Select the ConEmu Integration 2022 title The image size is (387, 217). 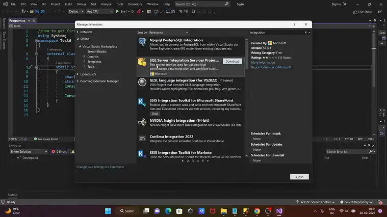coord(171,137)
